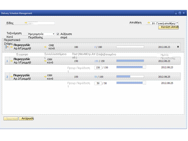
Task: Click full progress bar of row 1 order
Action: 130,61
